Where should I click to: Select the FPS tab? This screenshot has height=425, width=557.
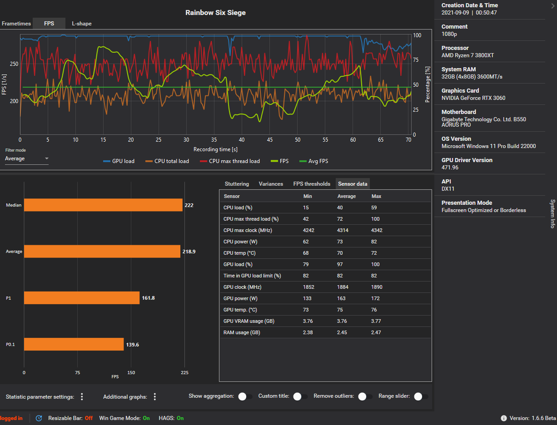(x=49, y=24)
